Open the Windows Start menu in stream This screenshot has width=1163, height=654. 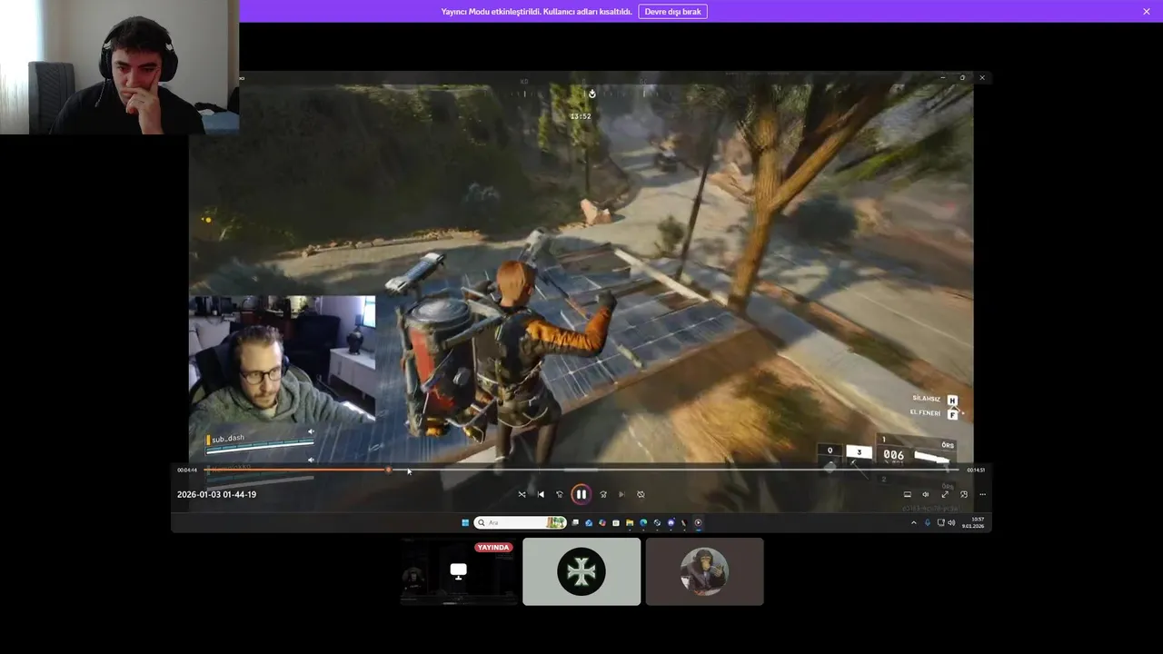tap(465, 522)
